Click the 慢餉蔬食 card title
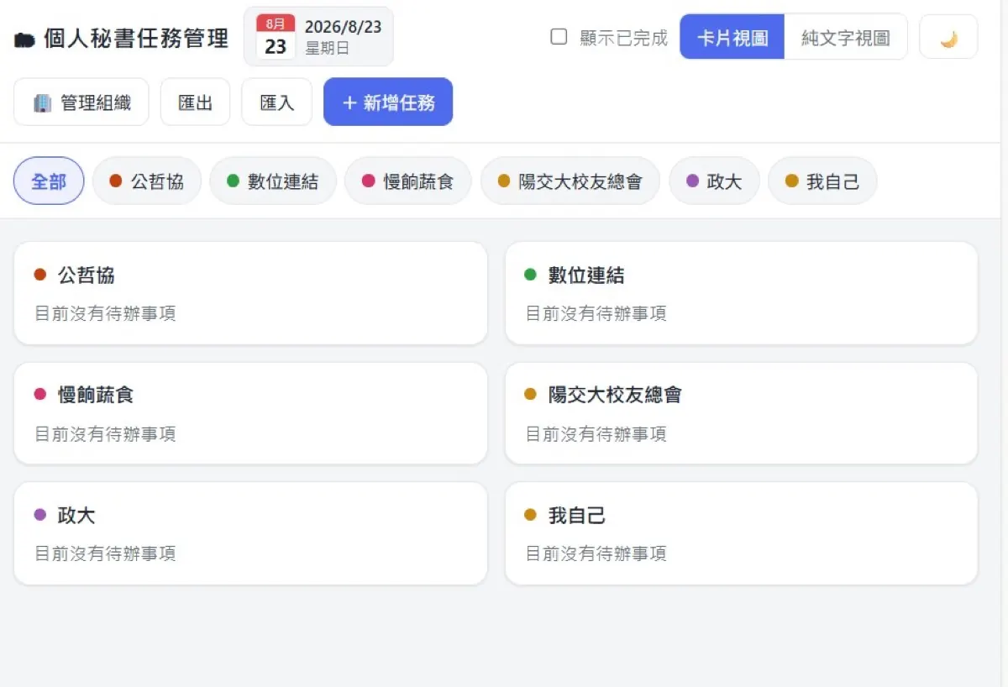1008x687 pixels. tap(96, 394)
